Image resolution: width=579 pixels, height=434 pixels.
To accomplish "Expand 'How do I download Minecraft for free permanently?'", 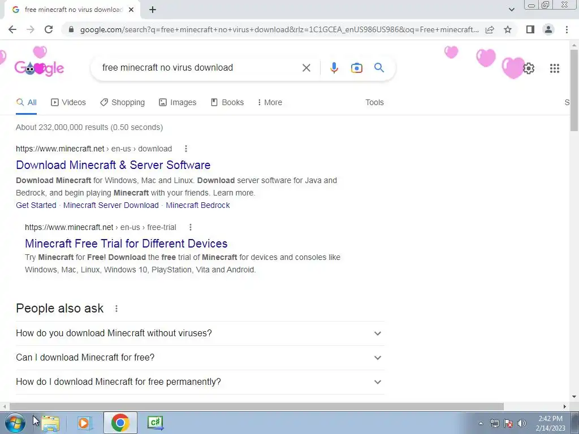I will [200, 382].
